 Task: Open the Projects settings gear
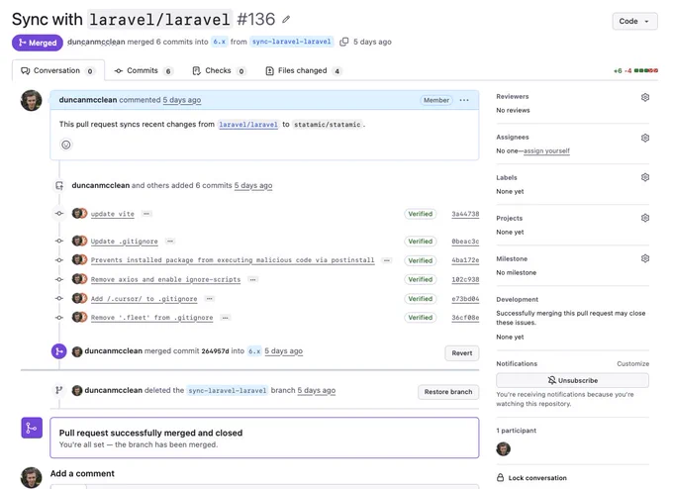click(645, 218)
